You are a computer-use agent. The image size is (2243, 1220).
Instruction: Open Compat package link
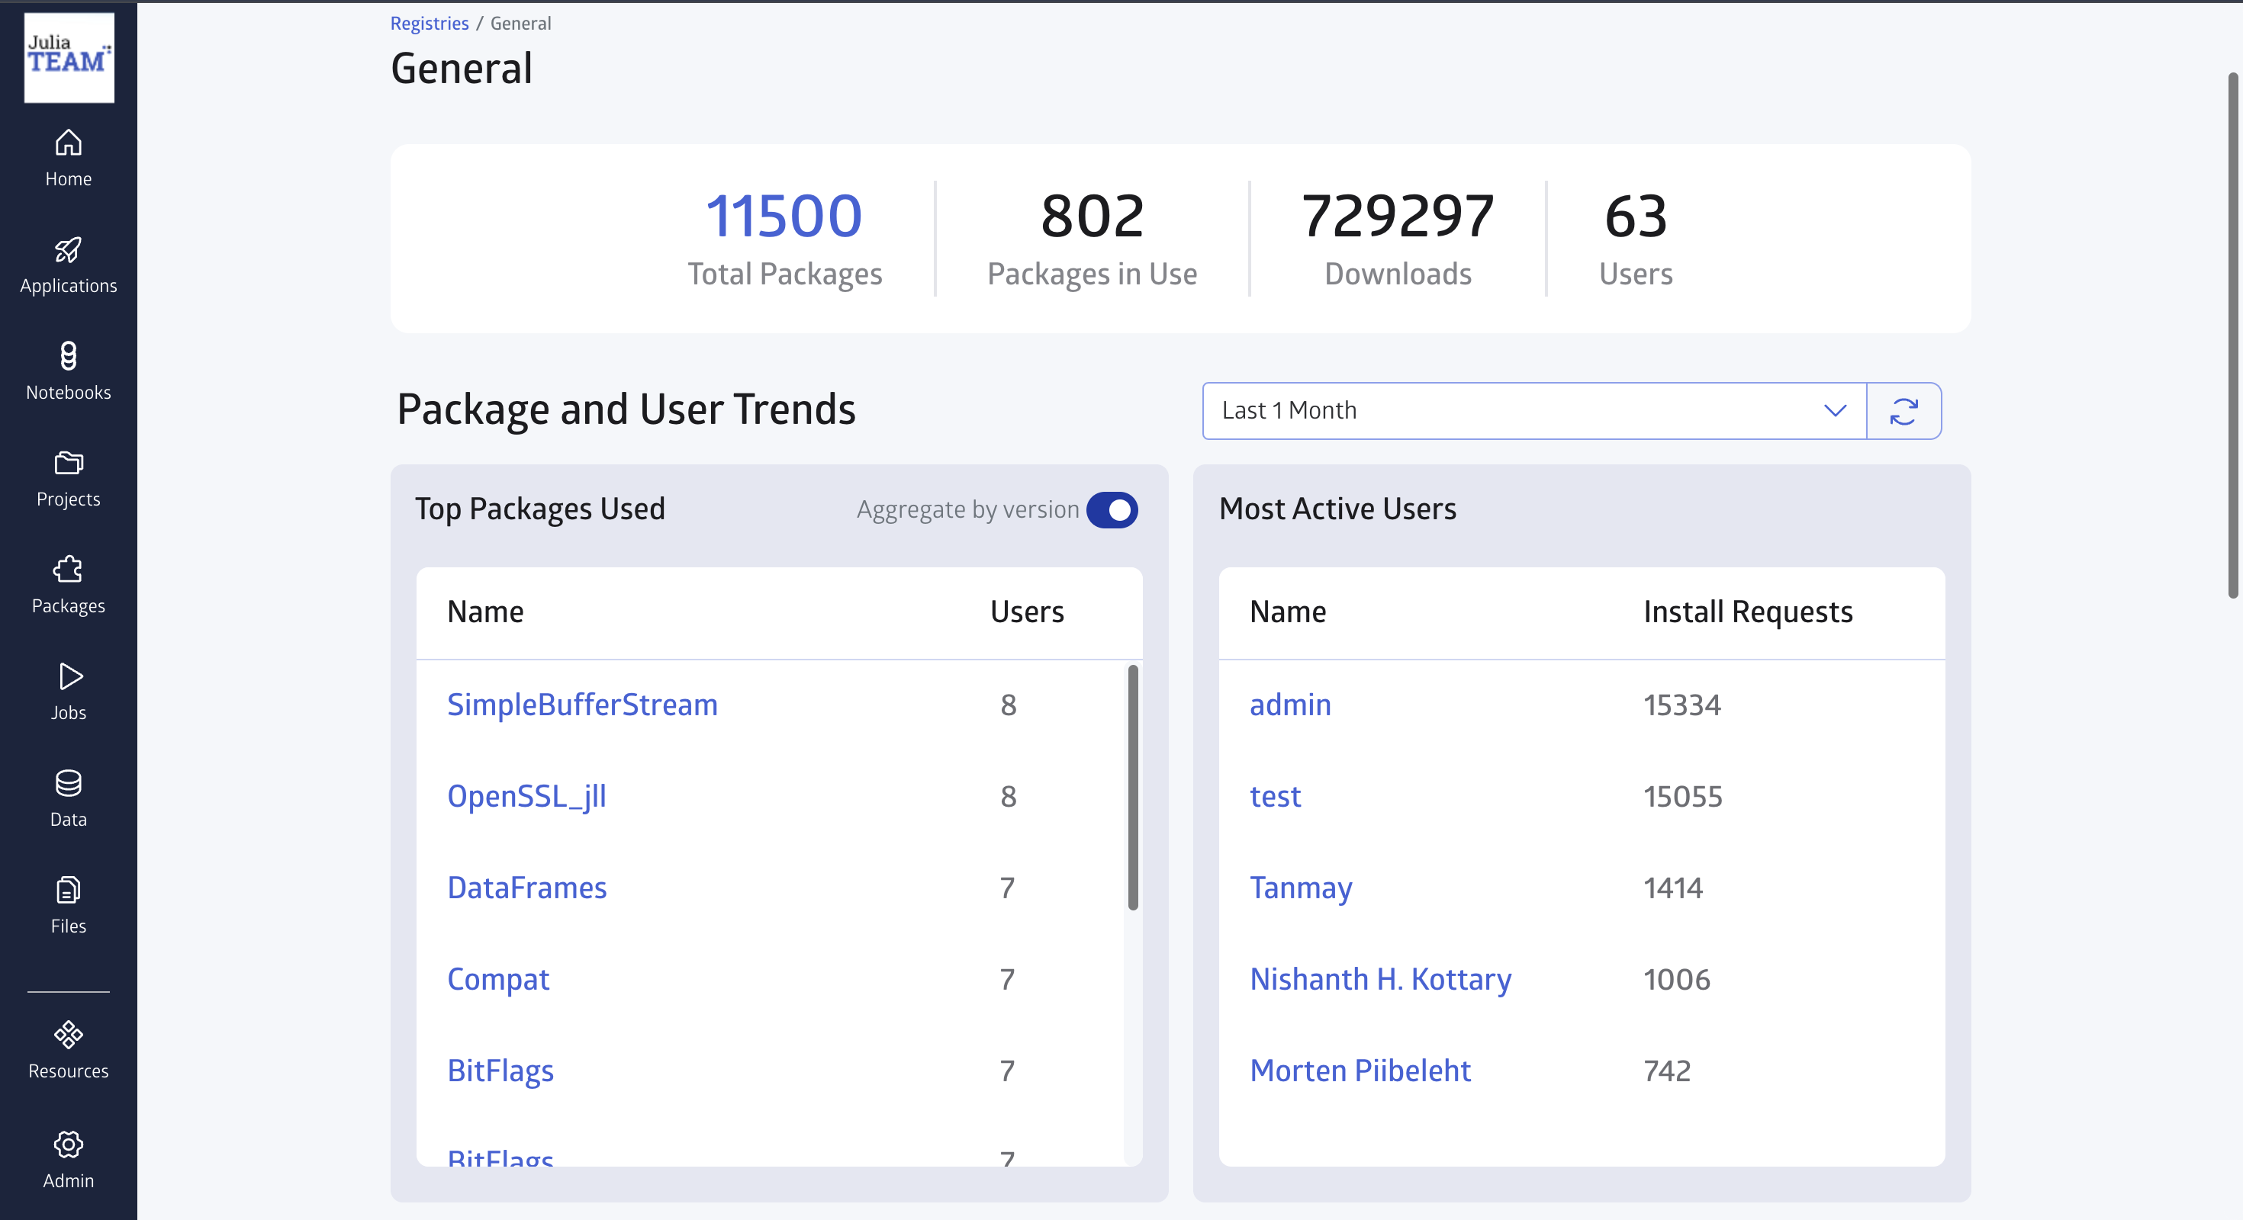(498, 979)
